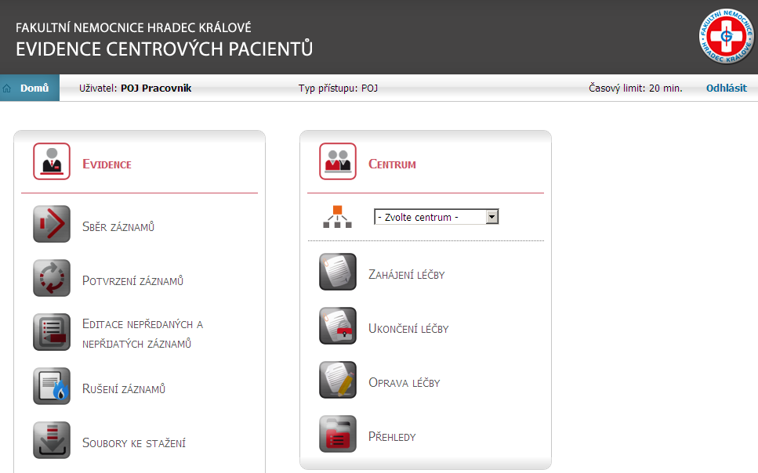
Task: Open Potvrzení záznamů link
Action: 133,280
